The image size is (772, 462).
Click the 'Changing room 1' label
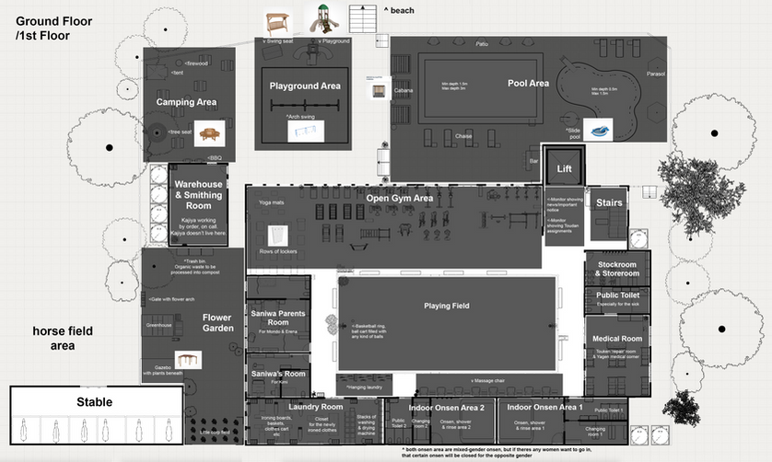(595, 432)
